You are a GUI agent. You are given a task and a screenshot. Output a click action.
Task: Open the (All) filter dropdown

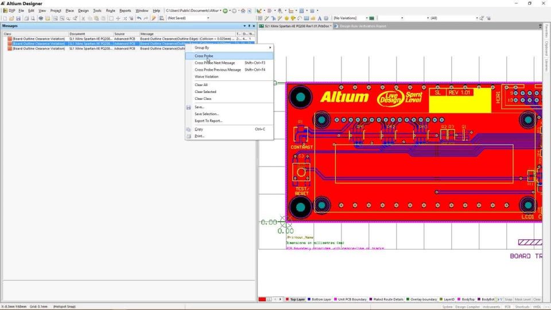tap(477, 18)
